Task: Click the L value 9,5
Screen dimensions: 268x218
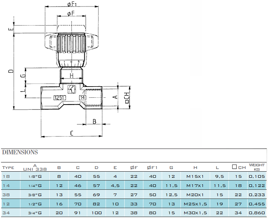Action: pyautogui.click(x=219, y=176)
